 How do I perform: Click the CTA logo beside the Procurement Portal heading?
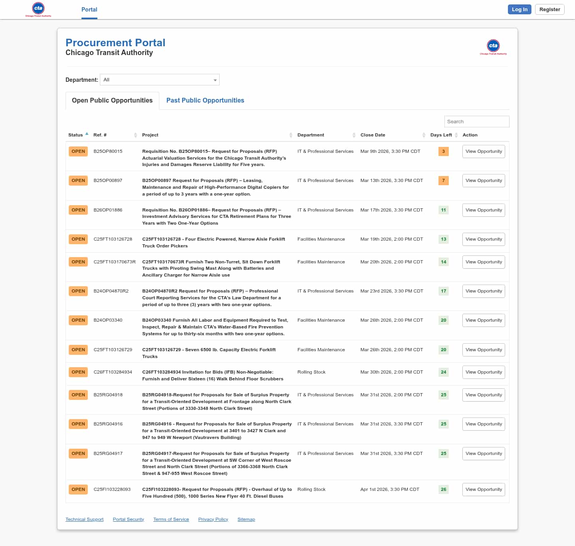pyautogui.click(x=493, y=47)
